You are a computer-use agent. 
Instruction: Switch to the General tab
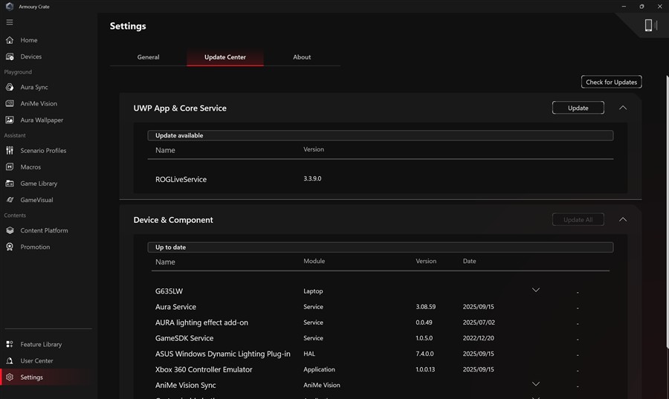point(148,57)
